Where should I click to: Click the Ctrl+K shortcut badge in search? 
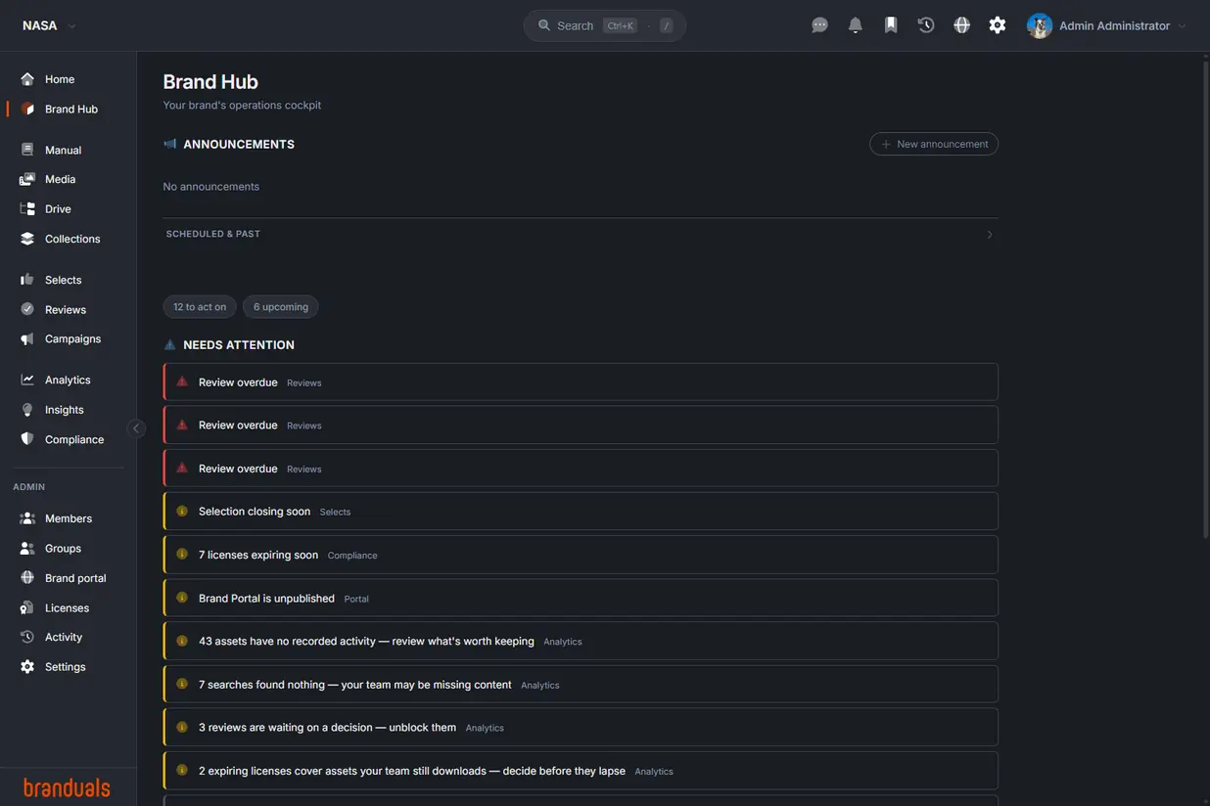tap(621, 26)
